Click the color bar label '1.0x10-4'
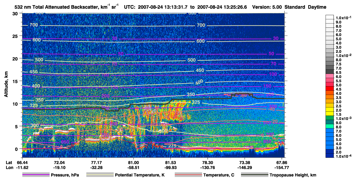Viewport: 354px width, 181px height. click(343, 156)
